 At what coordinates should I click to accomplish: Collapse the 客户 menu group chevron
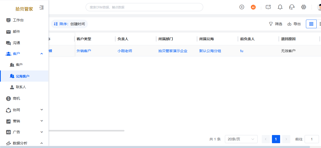point(42,54)
